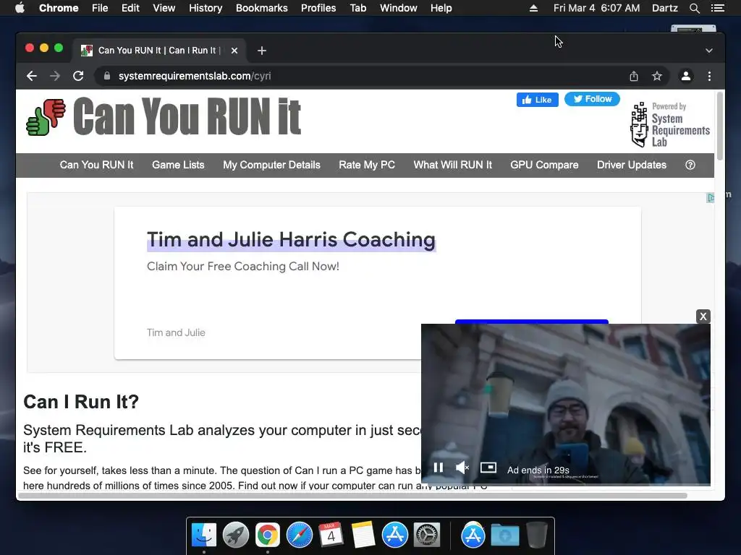Open Launchpad from the Dock
Screen dimensions: 741x555
point(236,535)
